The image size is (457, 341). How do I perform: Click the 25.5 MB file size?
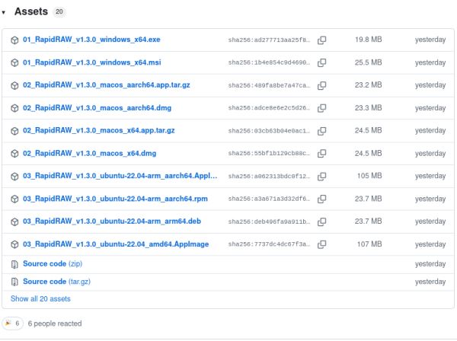coord(369,62)
